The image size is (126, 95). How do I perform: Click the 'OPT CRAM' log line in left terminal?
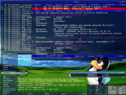(x=17, y=17)
